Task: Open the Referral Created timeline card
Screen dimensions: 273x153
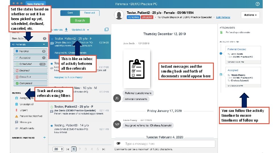Action: pyautogui.click(x=243, y=55)
